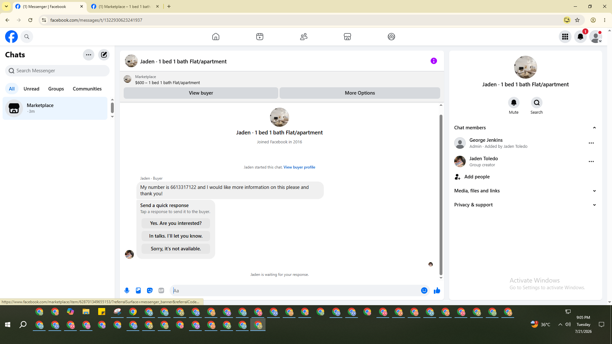This screenshot has height=344, width=612.
Task: Click the Search Messenger field
Action: pyautogui.click(x=57, y=71)
